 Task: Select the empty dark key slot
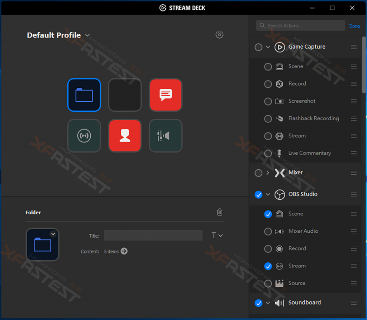[125, 95]
